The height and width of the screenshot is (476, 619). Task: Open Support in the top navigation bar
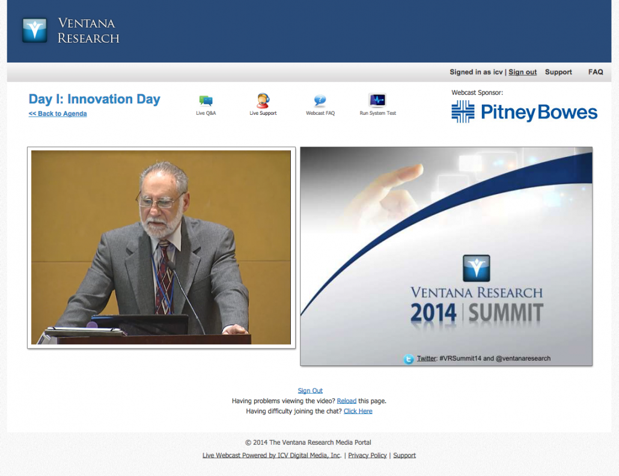pos(558,72)
